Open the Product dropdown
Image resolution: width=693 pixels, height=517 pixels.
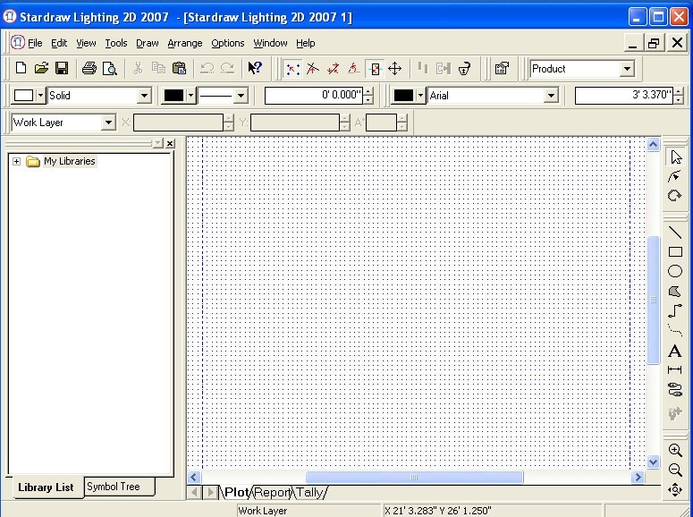pos(627,69)
